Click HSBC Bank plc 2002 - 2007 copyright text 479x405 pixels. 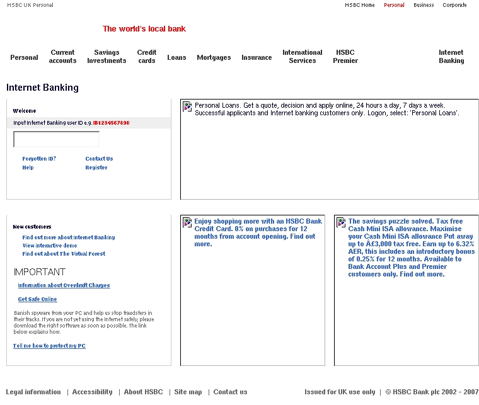pyautogui.click(x=432, y=392)
